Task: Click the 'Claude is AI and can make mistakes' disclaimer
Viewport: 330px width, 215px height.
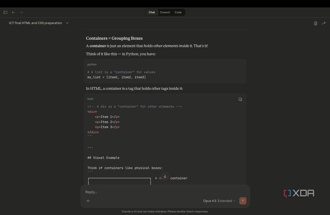Action: pos(165,211)
